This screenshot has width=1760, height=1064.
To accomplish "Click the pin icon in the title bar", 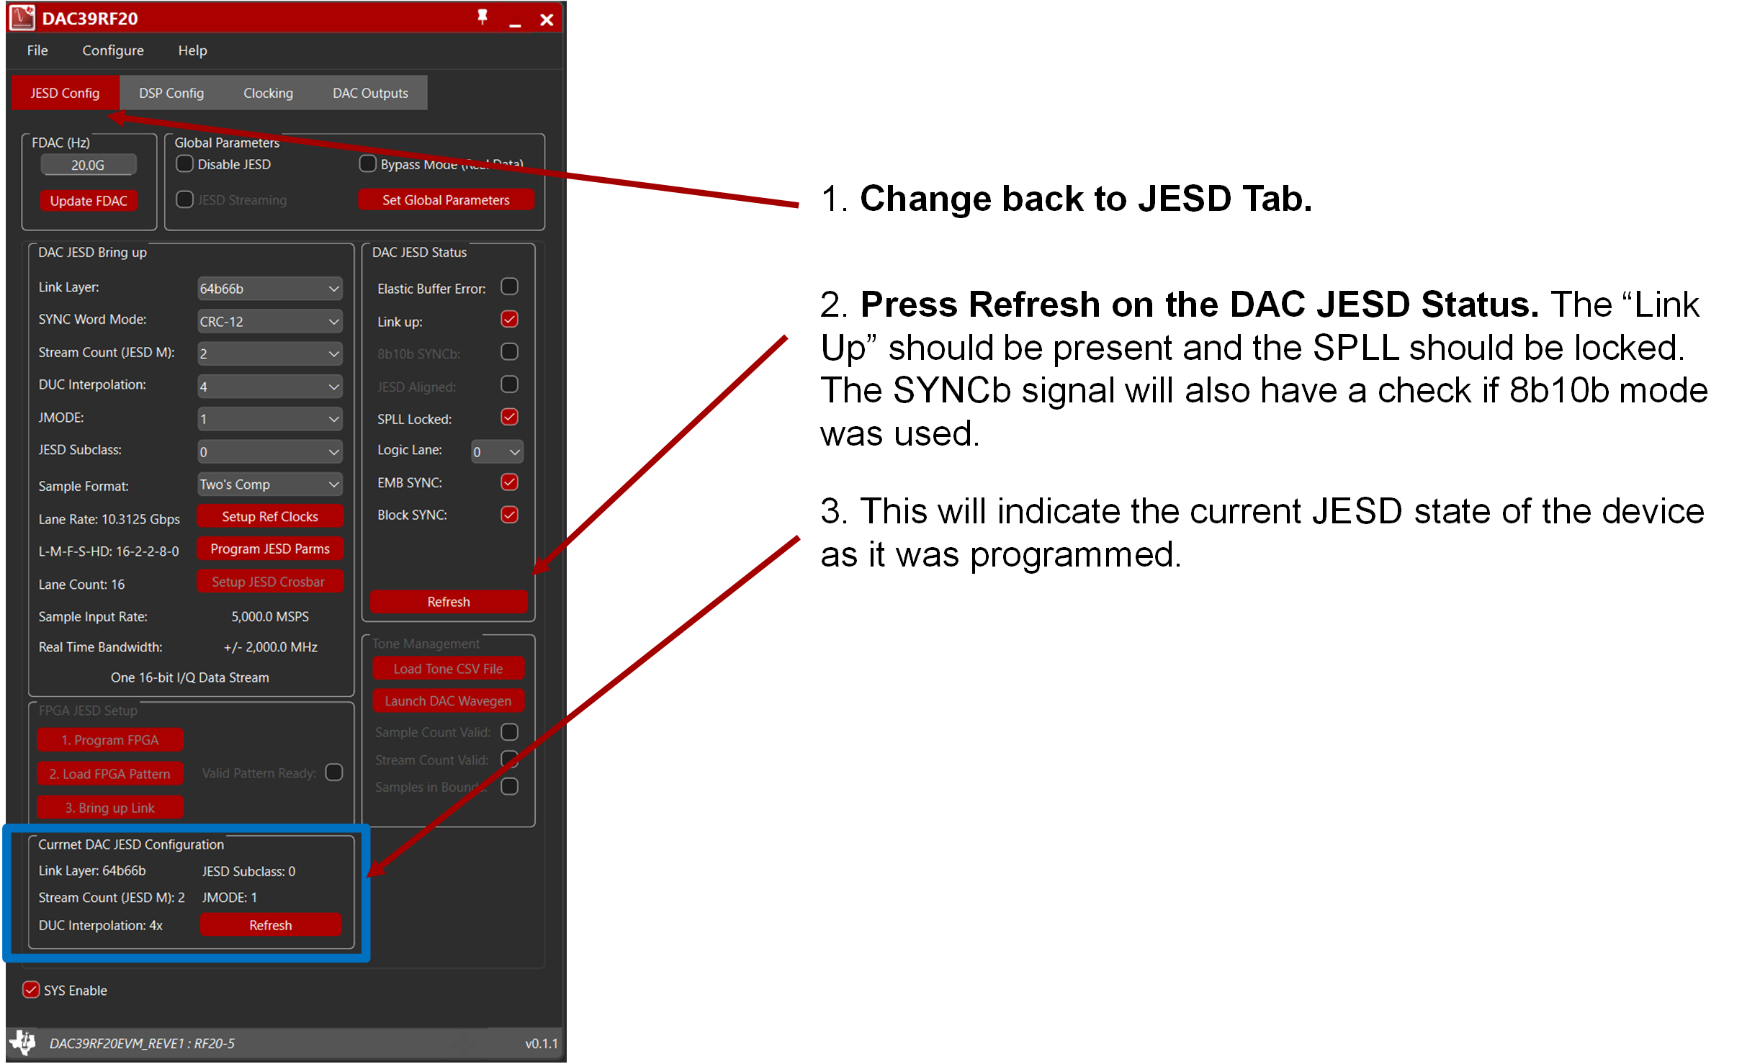I will click(483, 18).
